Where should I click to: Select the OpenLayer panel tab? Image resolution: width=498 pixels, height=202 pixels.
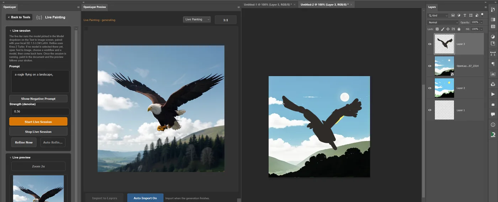click(x=10, y=7)
